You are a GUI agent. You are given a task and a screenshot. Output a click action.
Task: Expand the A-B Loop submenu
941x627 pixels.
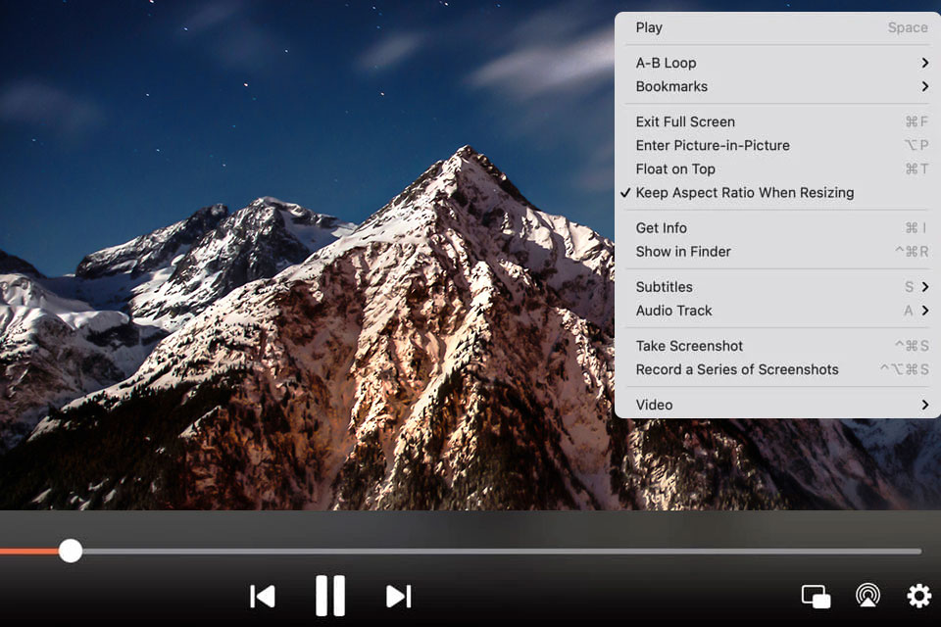[x=777, y=63]
